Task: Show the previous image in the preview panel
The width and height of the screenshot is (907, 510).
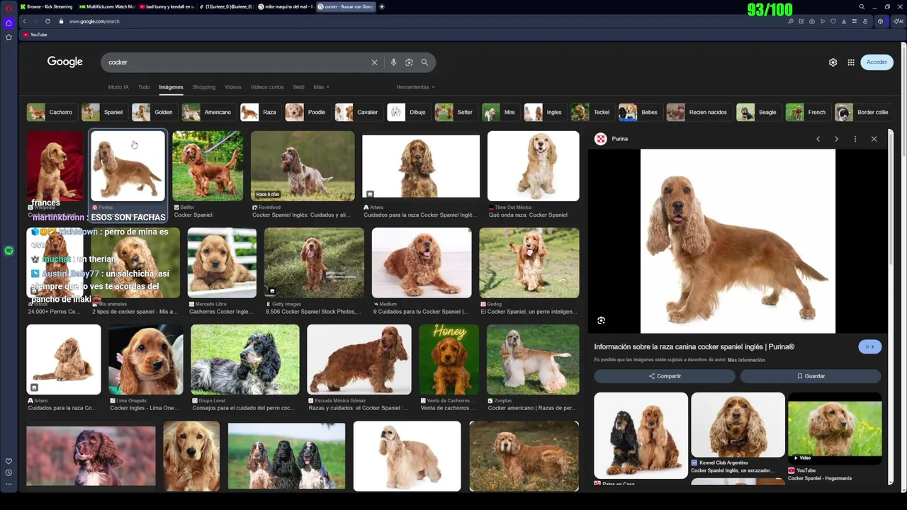Action: [818, 139]
